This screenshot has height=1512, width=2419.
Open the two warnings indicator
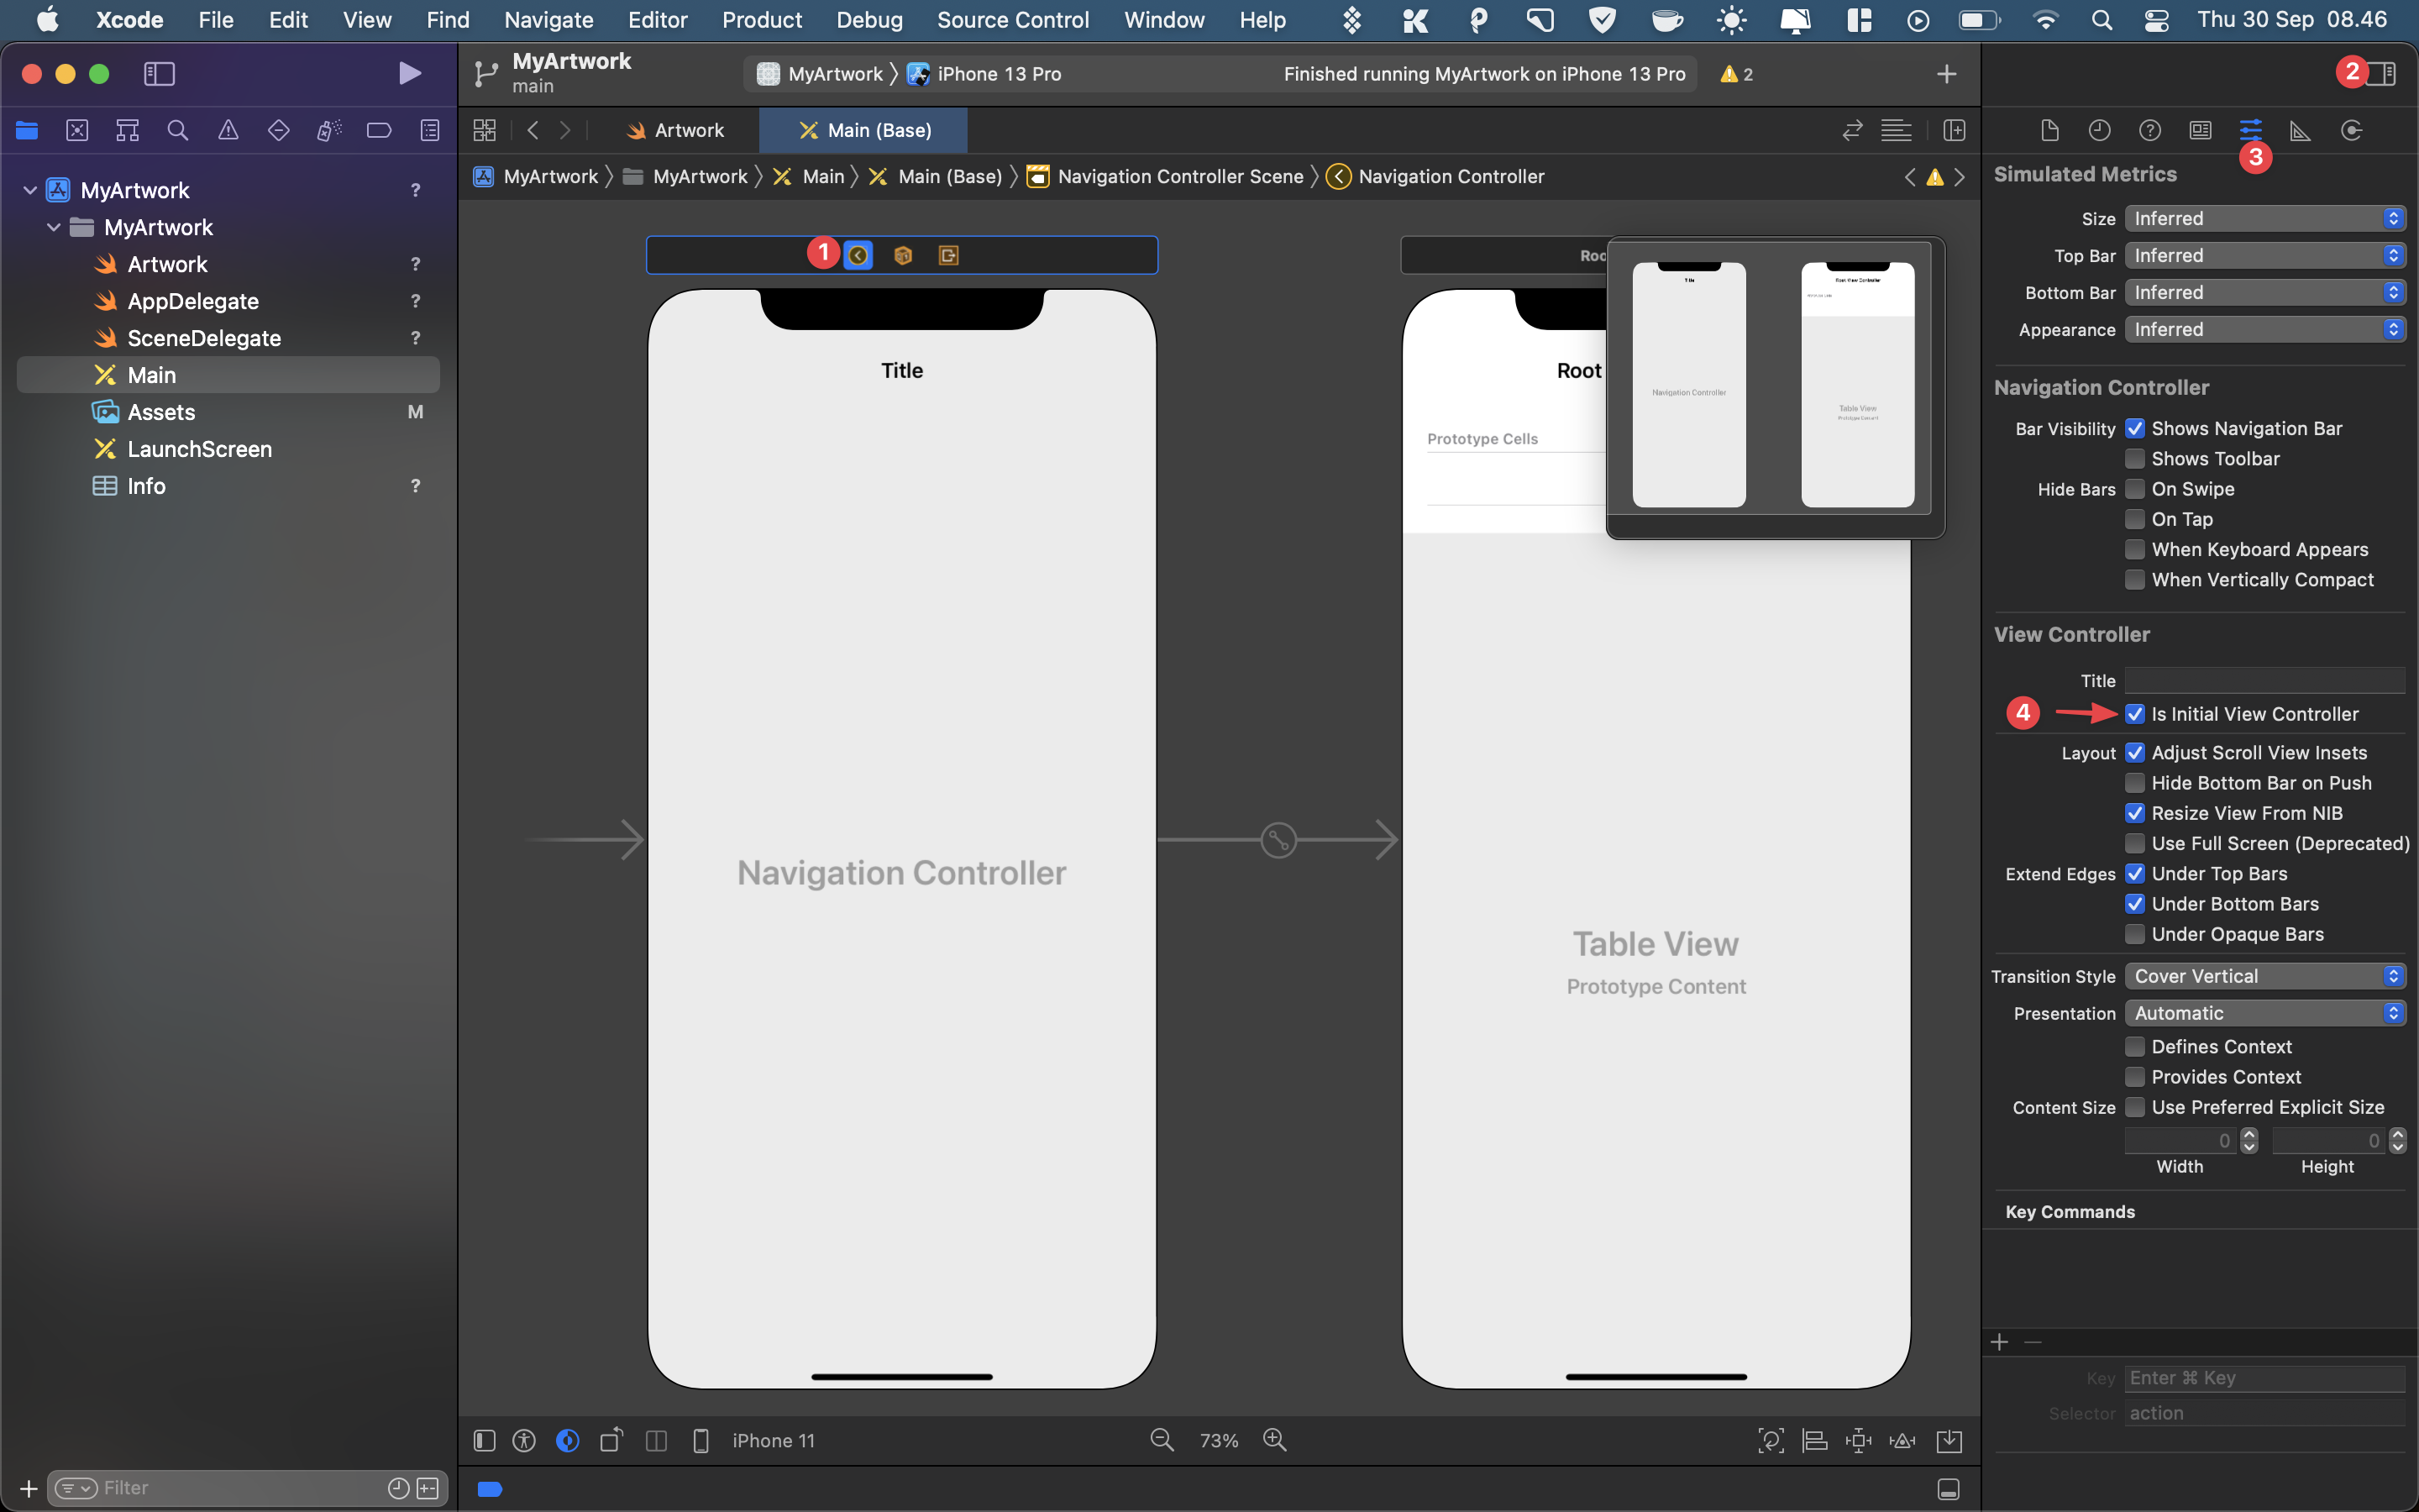coord(1736,74)
